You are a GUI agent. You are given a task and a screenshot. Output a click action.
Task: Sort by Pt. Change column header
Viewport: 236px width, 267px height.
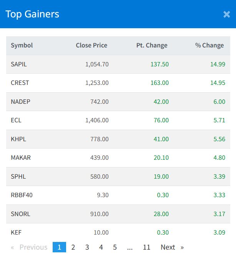pos(152,45)
